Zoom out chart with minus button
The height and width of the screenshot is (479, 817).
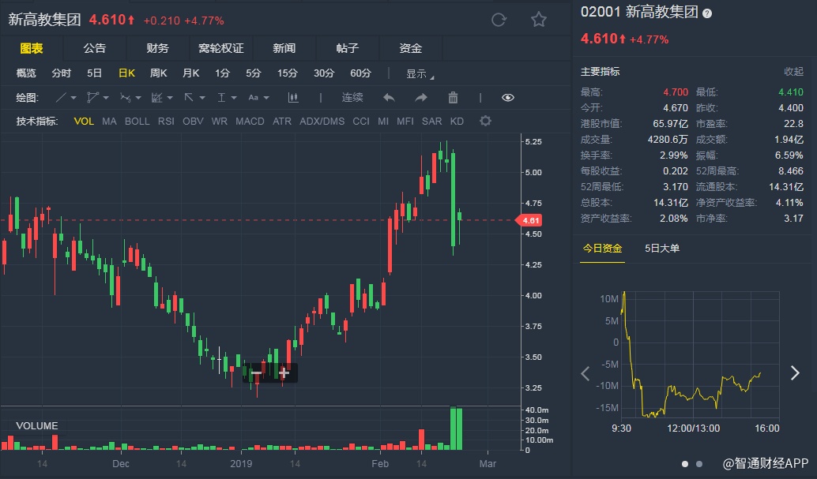[256, 372]
